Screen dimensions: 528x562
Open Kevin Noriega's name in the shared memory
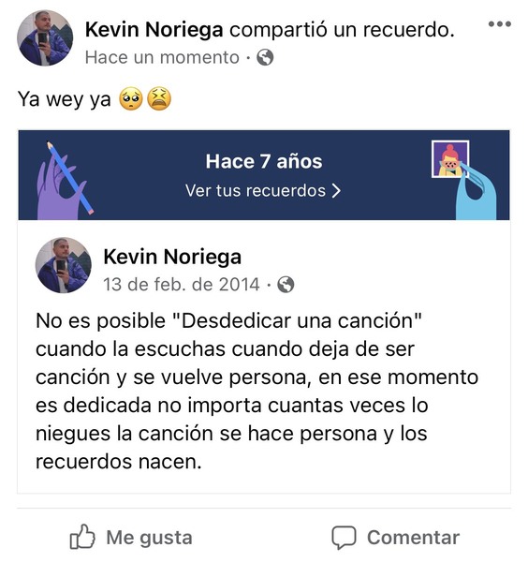(x=172, y=257)
